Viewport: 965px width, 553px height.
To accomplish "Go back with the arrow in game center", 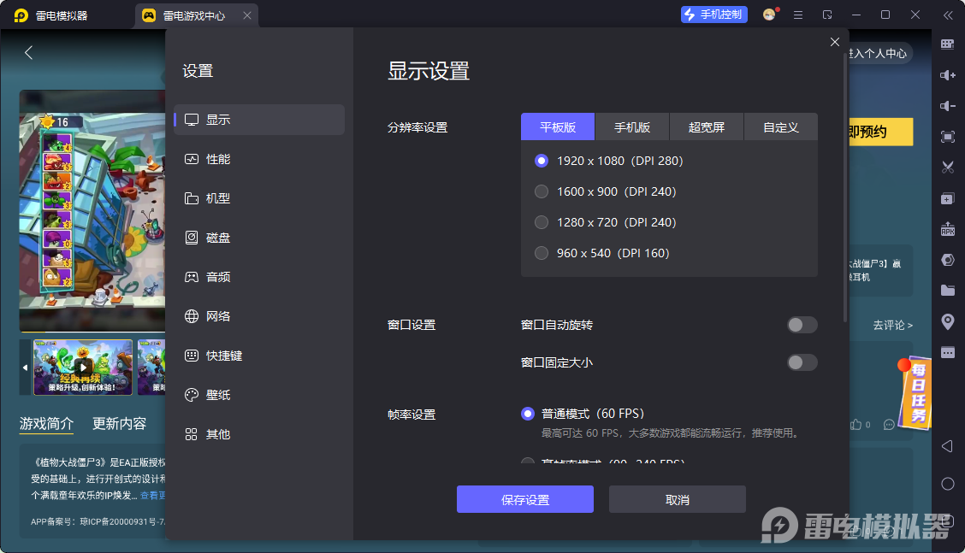I will (28, 53).
